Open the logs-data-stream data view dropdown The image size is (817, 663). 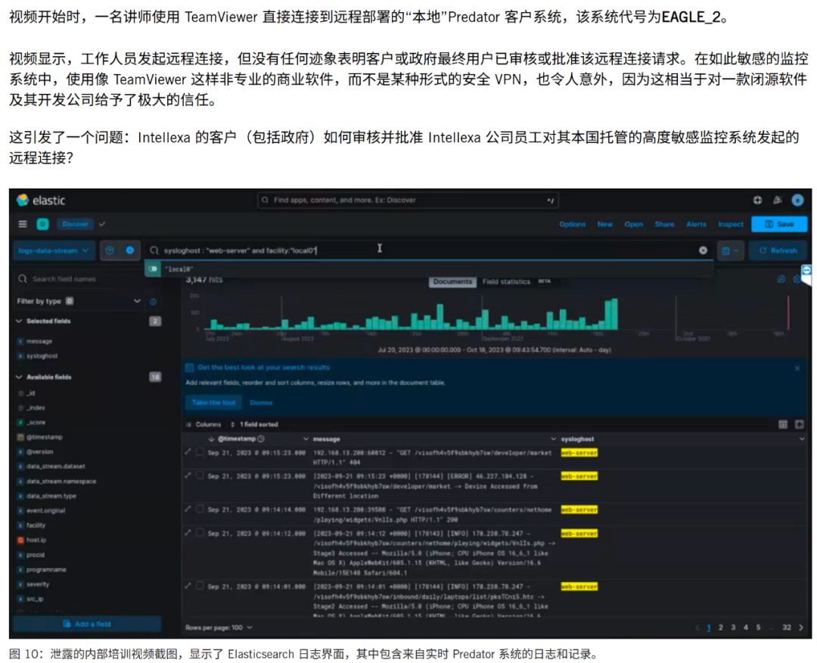[54, 251]
